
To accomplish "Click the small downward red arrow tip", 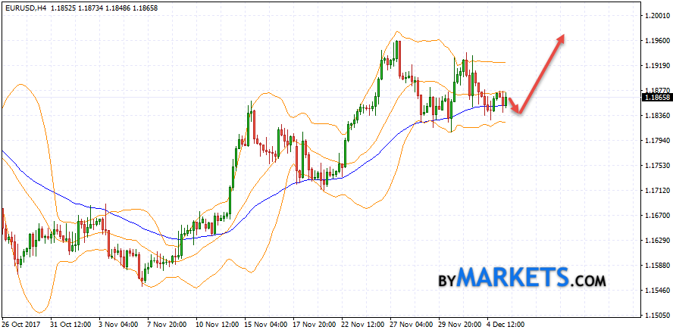I will 517,112.
